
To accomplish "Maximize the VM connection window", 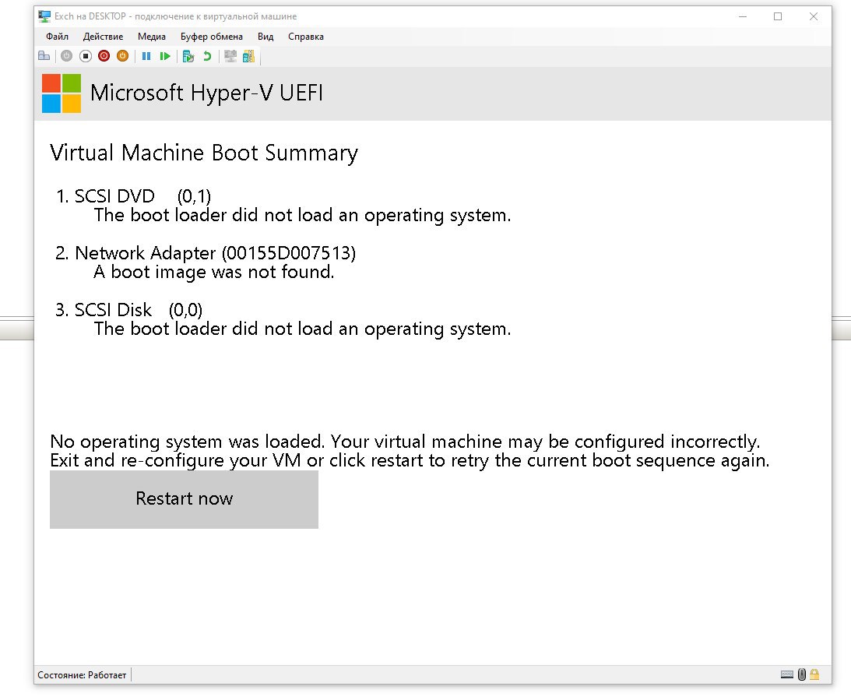I will (778, 16).
